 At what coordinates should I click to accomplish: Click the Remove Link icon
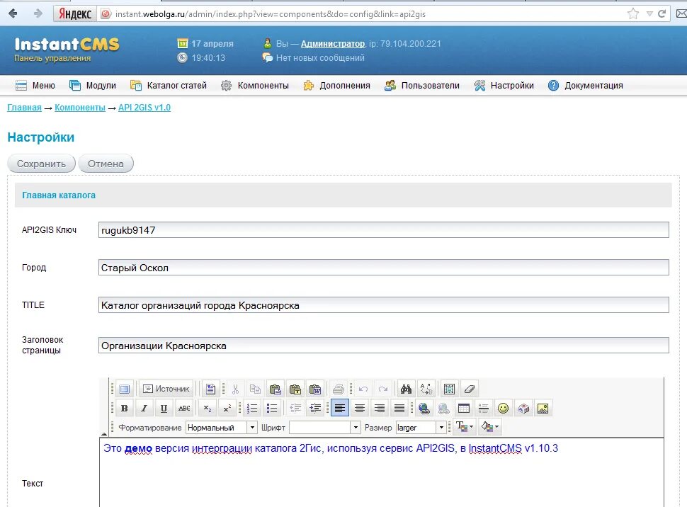pyautogui.click(x=443, y=409)
